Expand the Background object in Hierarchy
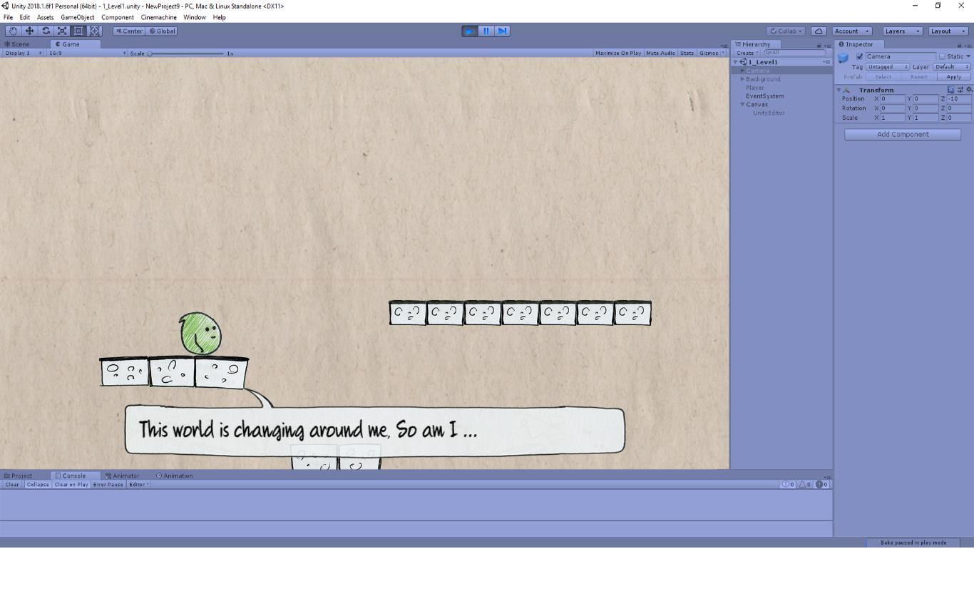Screen dimensions: 974x601 point(742,79)
